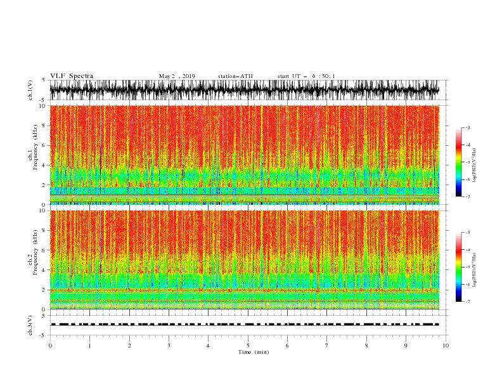Viewport: 502px width, 388px height.
Task: Click the time axis tick label "8"
Action: (366, 346)
